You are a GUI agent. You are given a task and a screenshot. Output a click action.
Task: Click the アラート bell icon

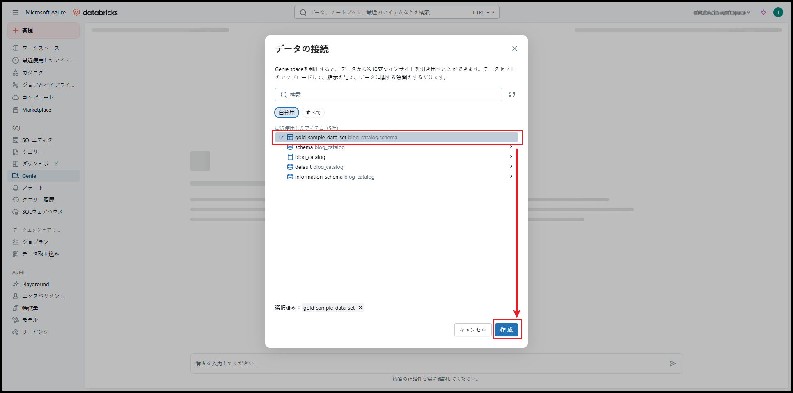click(16, 188)
